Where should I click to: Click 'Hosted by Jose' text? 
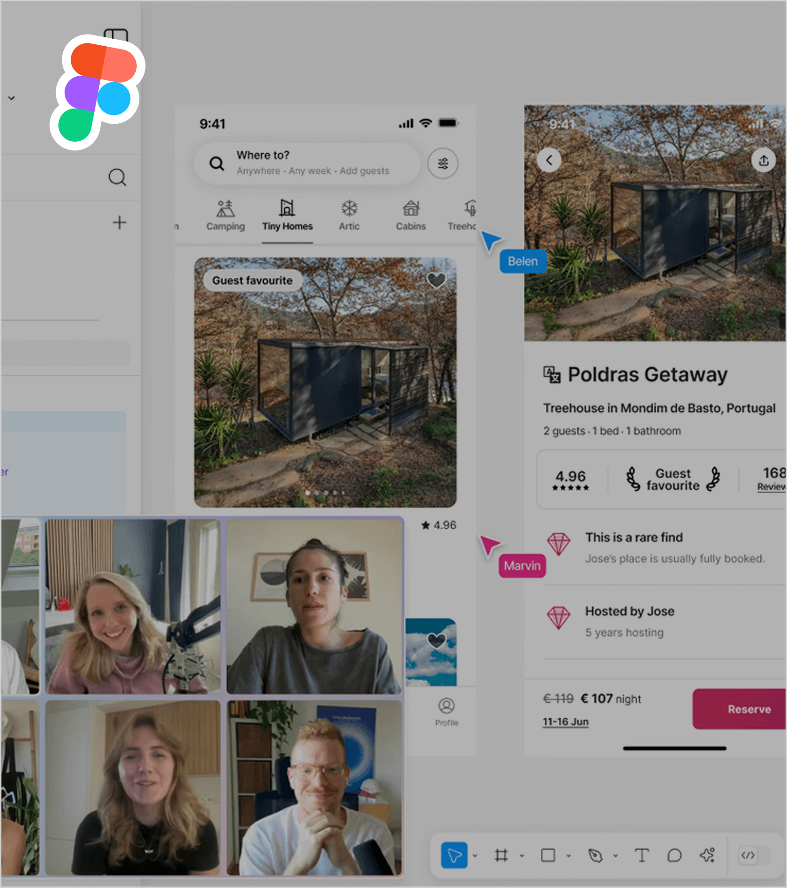[630, 611]
